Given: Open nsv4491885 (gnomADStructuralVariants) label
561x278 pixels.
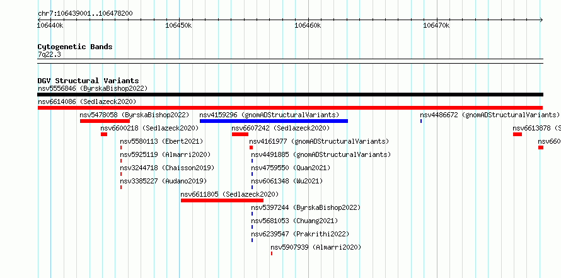Looking at the screenshot, I should click(321, 154).
